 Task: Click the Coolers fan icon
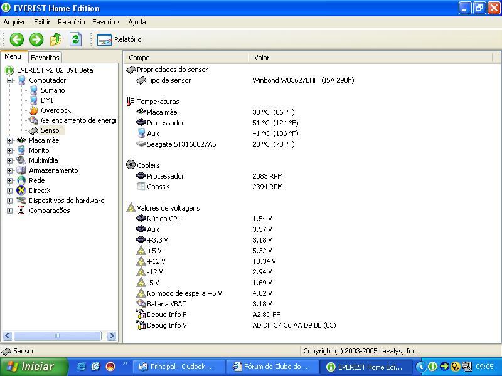(x=131, y=165)
